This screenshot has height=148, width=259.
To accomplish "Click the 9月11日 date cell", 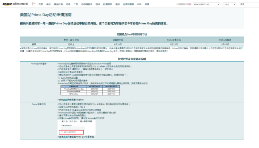I will [225, 44].
